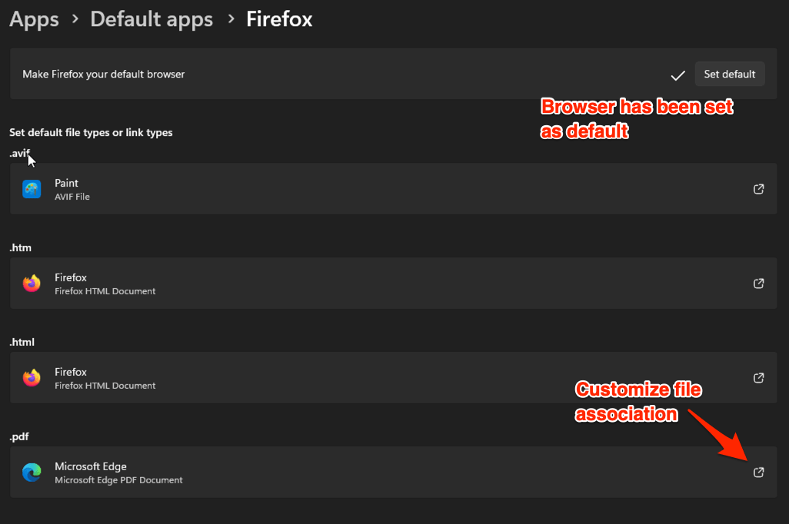This screenshot has width=789, height=524.
Task: Open file association picker for .htm row
Action: tap(758, 283)
